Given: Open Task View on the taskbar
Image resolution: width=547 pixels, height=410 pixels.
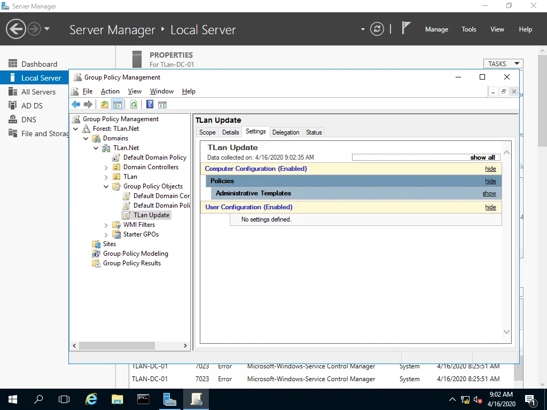Looking at the screenshot, I should [x=64, y=399].
